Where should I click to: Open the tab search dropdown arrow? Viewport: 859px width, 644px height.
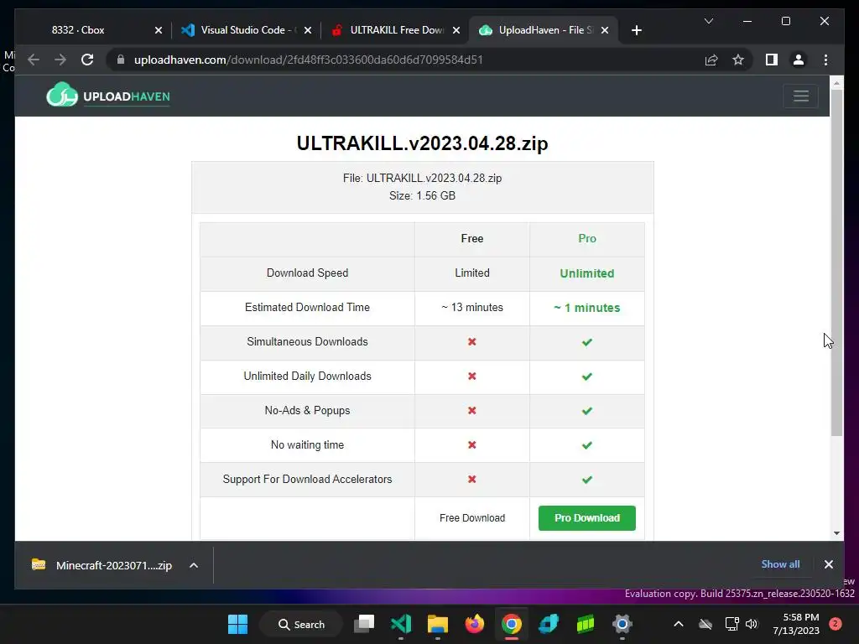[x=708, y=21]
